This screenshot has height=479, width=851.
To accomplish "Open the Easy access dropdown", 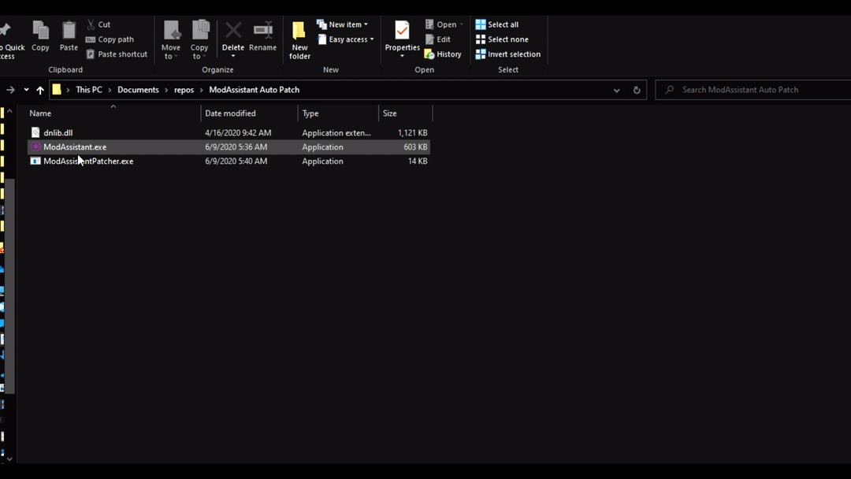I will tap(346, 39).
